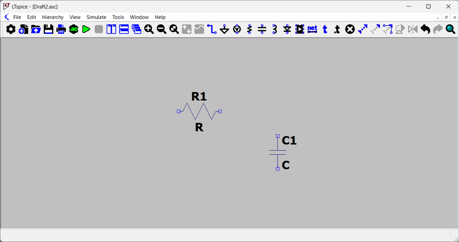This screenshot has width=459, height=242.
Task: Save the schematic with floppy disk icon
Action: tap(48, 29)
